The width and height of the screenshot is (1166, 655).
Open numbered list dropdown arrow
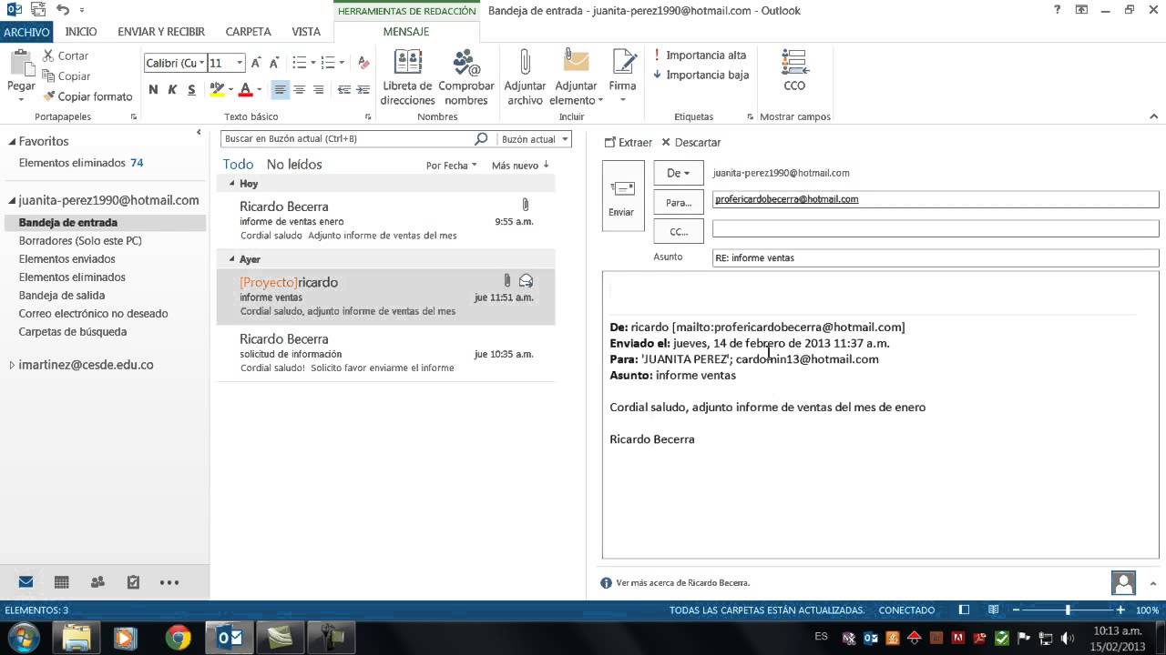click(341, 63)
